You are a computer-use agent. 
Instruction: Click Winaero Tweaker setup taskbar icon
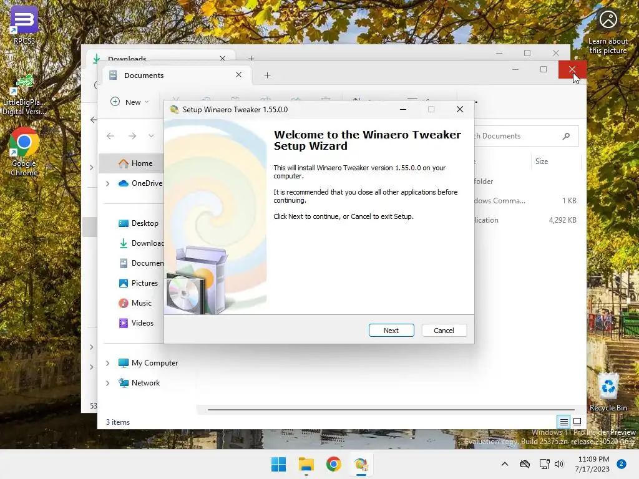click(x=361, y=464)
